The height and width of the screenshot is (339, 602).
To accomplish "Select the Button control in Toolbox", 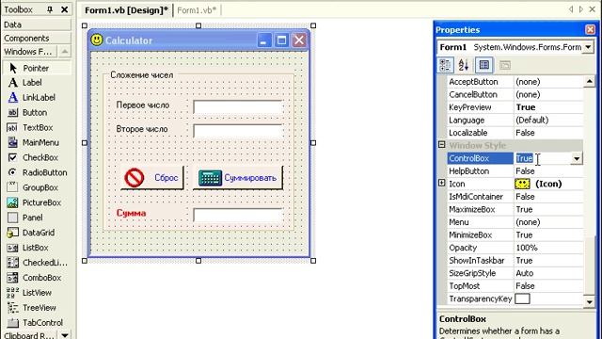I will (x=37, y=113).
